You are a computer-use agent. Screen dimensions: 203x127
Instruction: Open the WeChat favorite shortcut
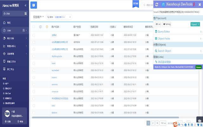7,93
